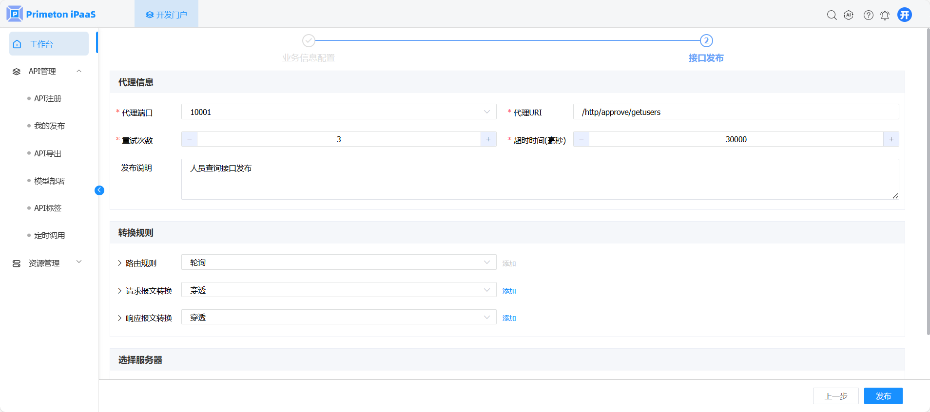Select 我的发布 in the sidebar
Viewport: 930px width, 412px height.
49,126
